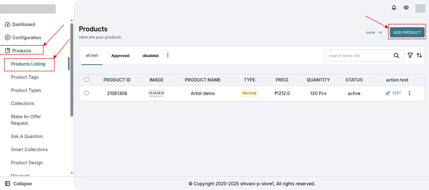Image resolution: width=429 pixels, height=190 pixels.
Task: Click the STATUS column header
Action: tap(354, 80)
